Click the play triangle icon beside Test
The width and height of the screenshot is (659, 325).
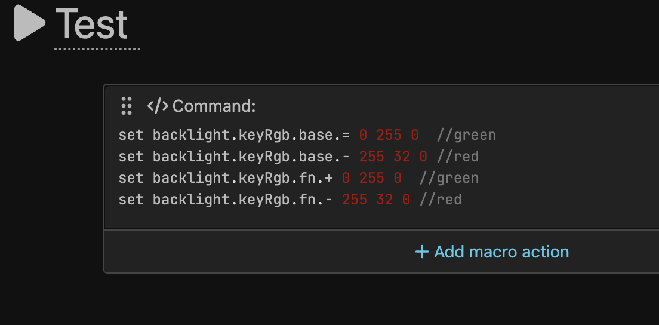30,23
